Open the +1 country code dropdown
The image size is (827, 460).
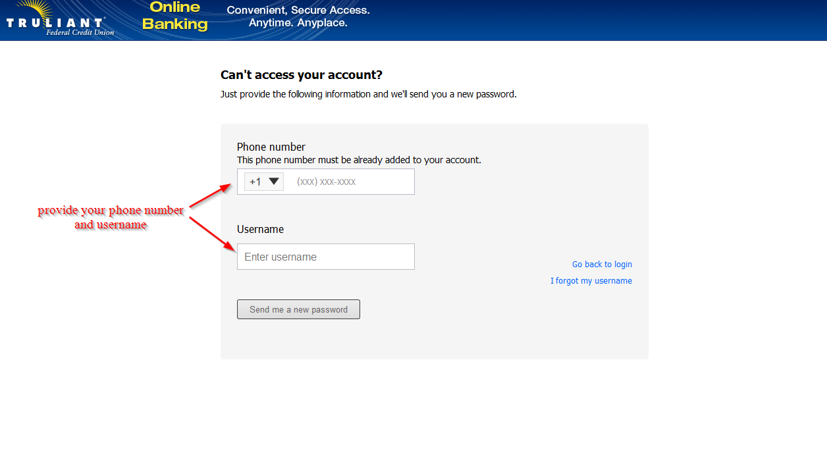264,182
